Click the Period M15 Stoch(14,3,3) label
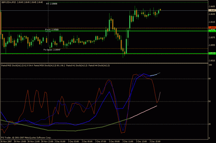The width and height of the screenshot is (216, 143). click(12, 66)
